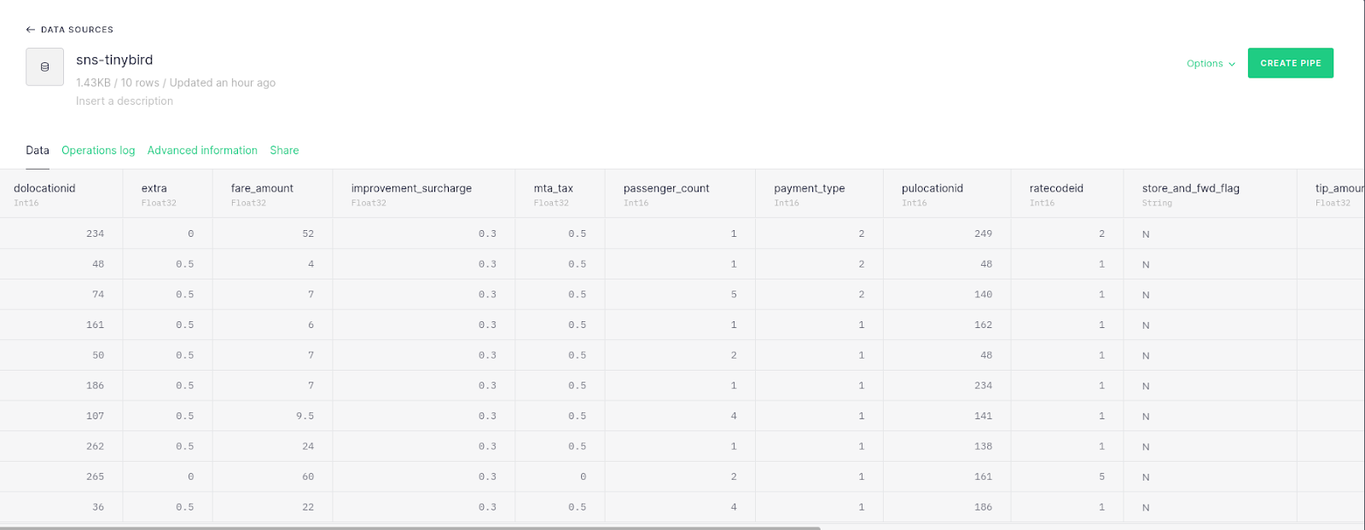Click the Create Pipe button
This screenshot has height=530, width=1365.
[x=1290, y=63]
